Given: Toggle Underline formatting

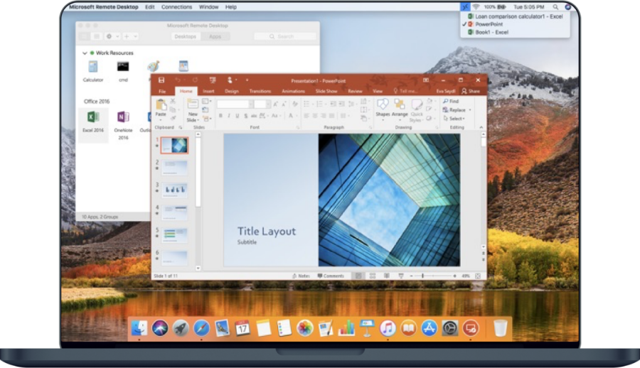Looking at the screenshot, I should [x=237, y=116].
